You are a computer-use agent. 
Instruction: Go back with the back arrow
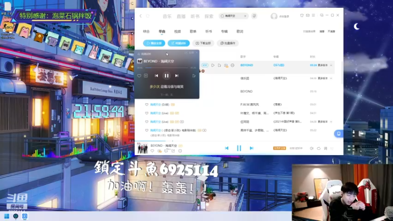[x=140, y=16]
